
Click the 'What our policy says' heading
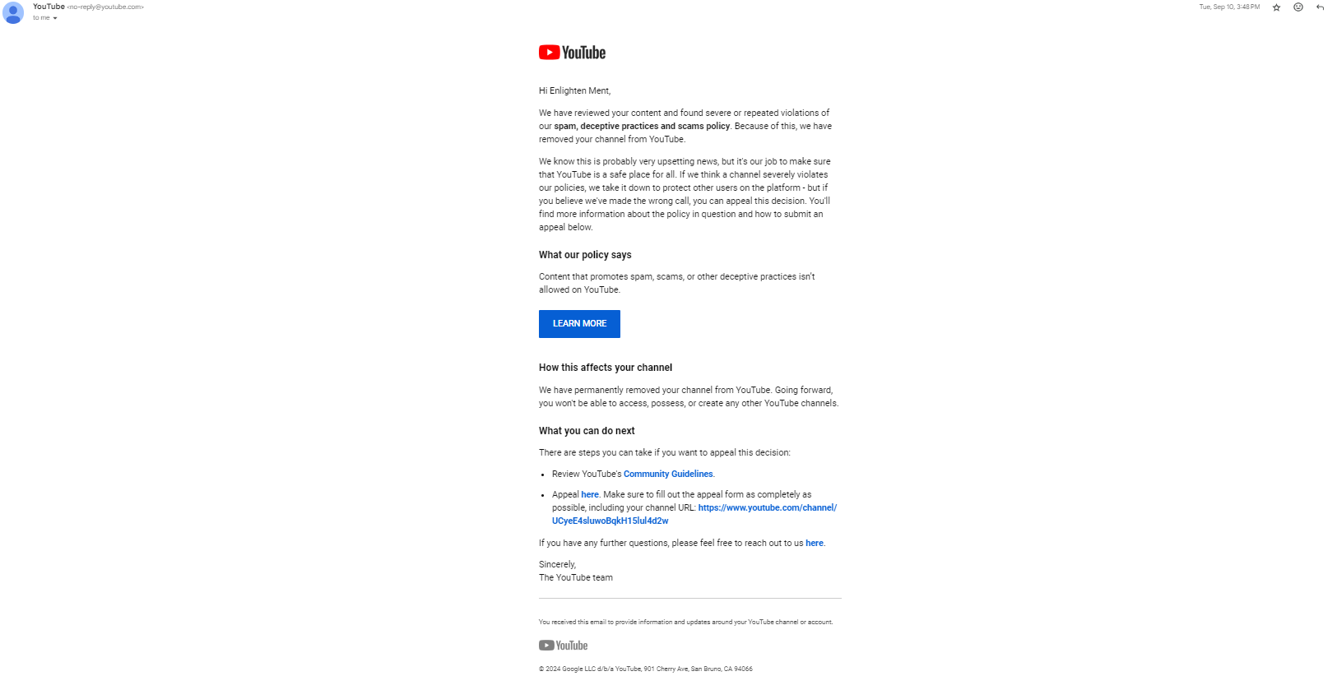585,255
